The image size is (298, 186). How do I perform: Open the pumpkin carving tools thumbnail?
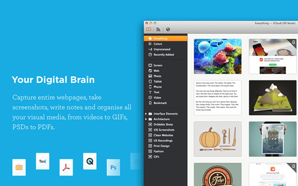[218, 139]
